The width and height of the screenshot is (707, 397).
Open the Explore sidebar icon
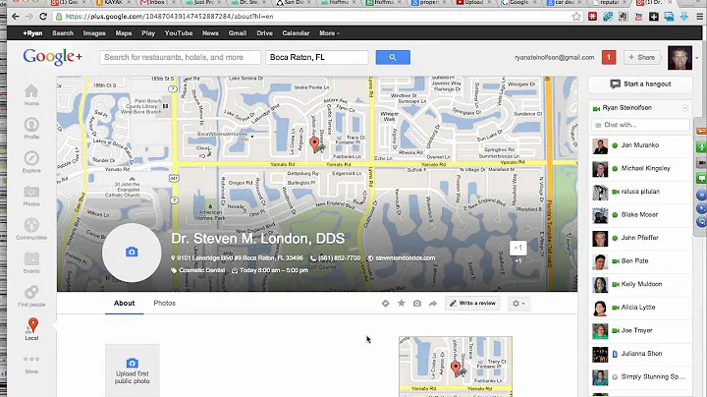click(31, 162)
